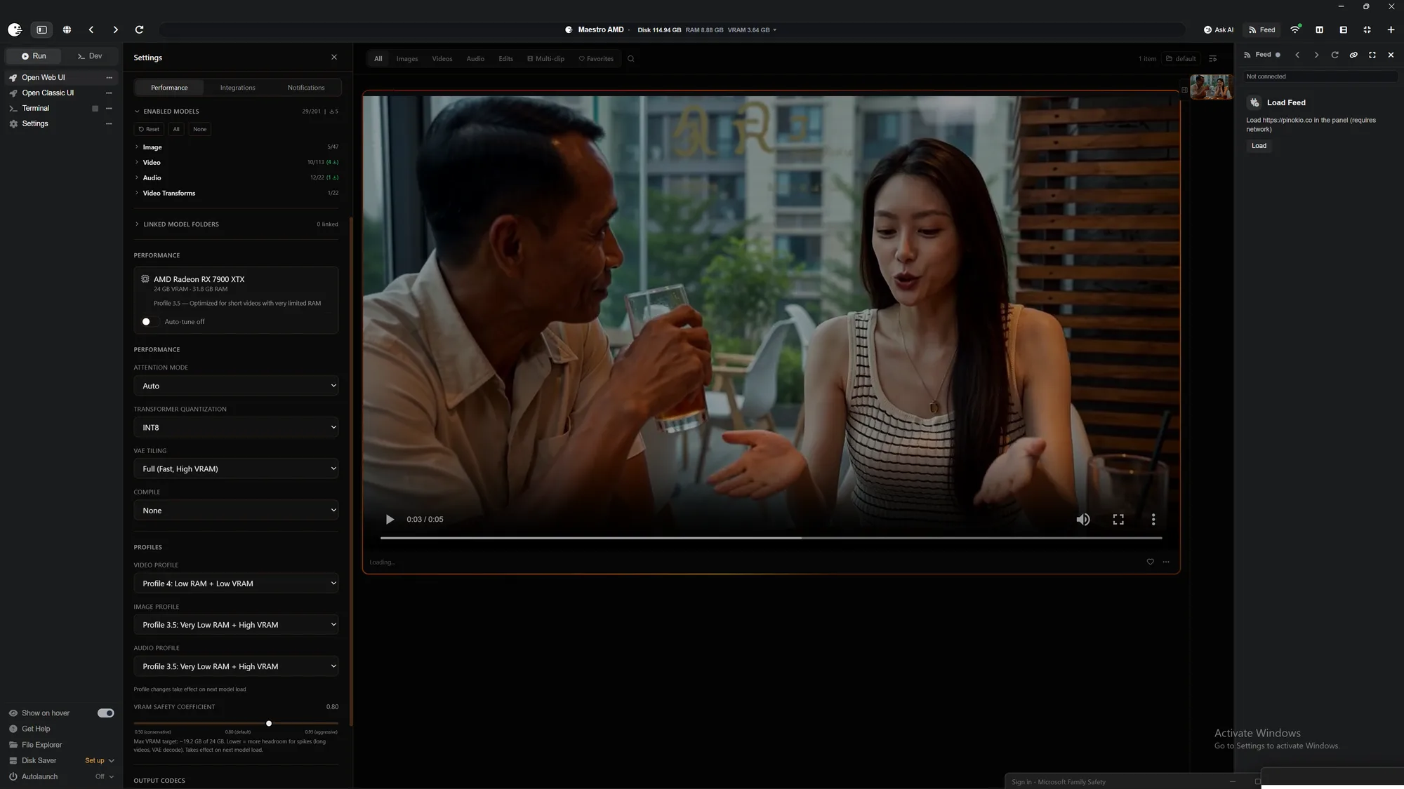The image size is (1404, 789).
Task: Filter gallery by Audio tab
Action: tap(475, 59)
